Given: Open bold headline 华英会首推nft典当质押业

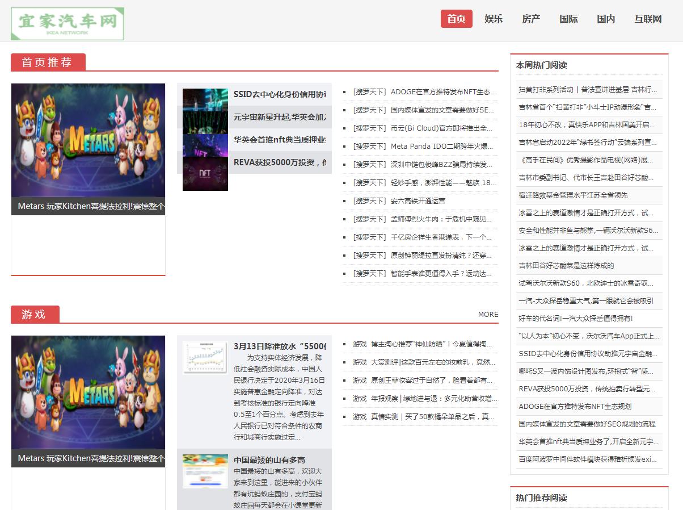Looking at the screenshot, I should 280,140.
